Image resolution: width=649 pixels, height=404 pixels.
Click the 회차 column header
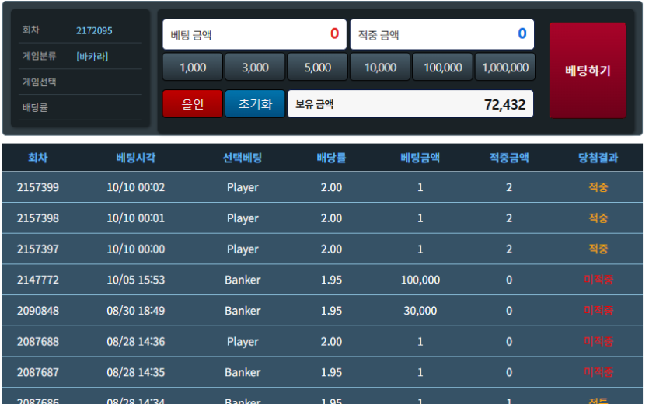[37, 158]
